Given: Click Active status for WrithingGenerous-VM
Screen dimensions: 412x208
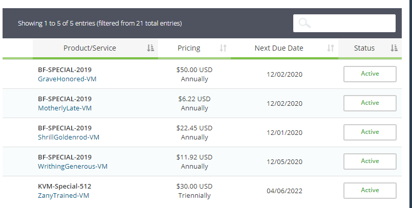Looking at the screenshot, I should (x=370, y=161).
